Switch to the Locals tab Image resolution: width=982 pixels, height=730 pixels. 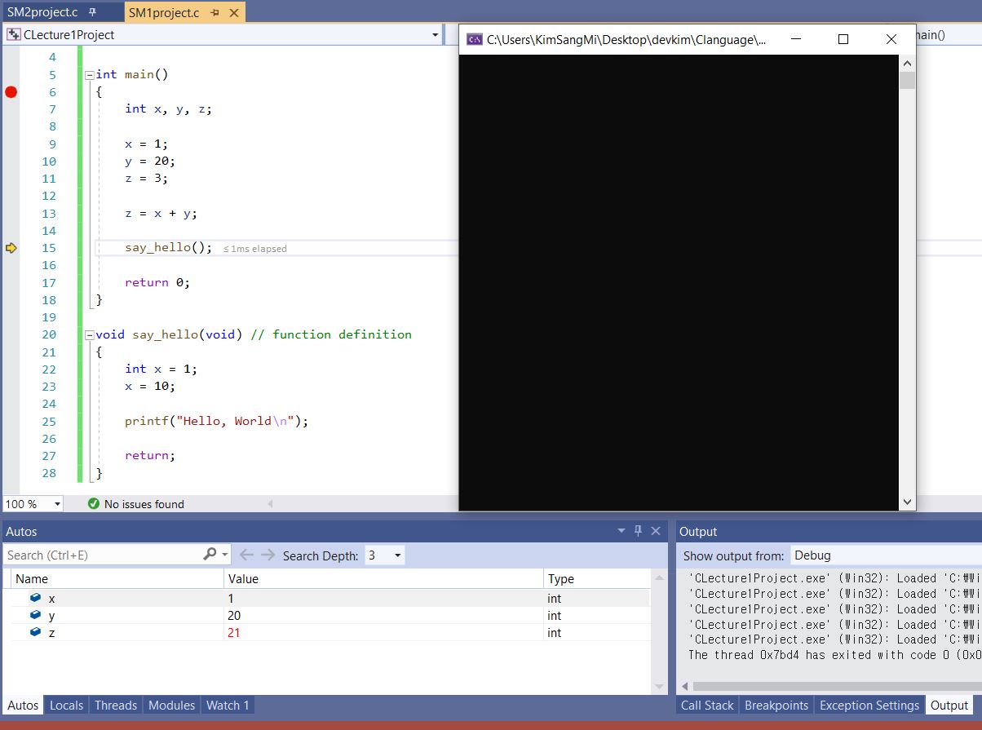tap(66, 705)
